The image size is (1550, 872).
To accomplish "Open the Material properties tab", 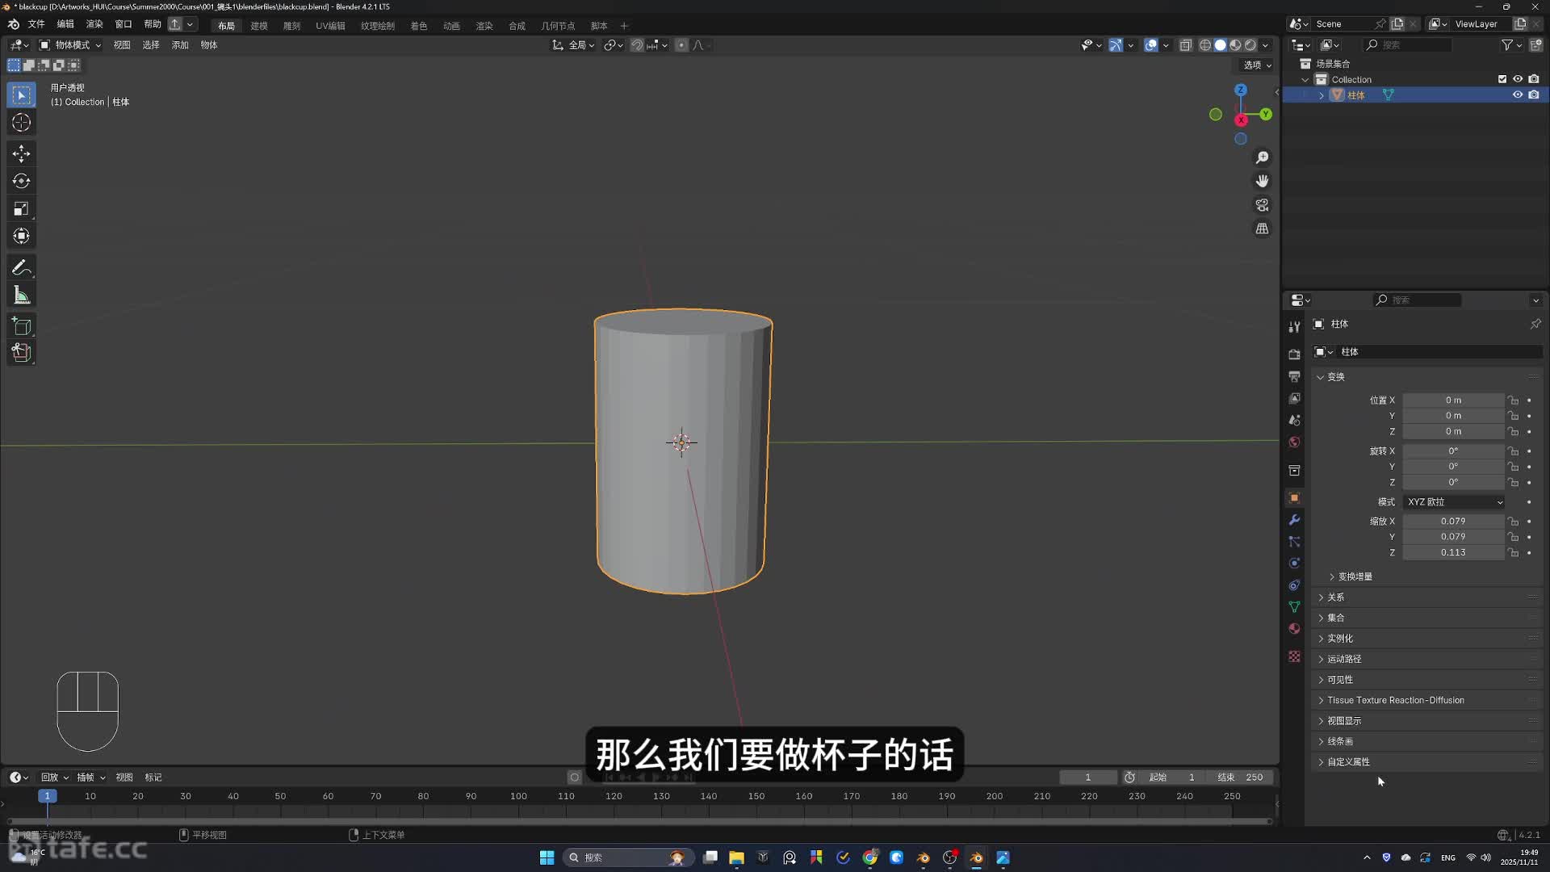I will pos(1294,629).
